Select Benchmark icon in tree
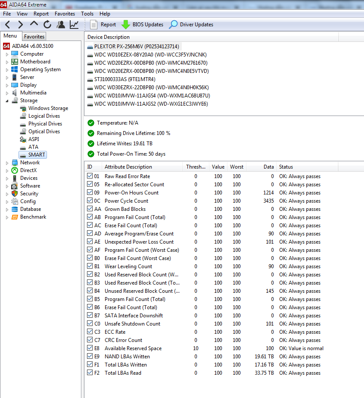364x398 pixels. pyautogui.click(x=15, y=217)
